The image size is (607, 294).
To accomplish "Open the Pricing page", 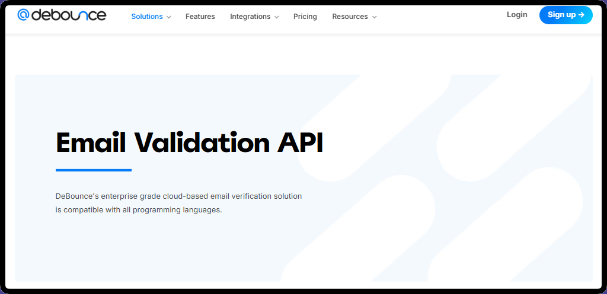I will tap(305, 17).
